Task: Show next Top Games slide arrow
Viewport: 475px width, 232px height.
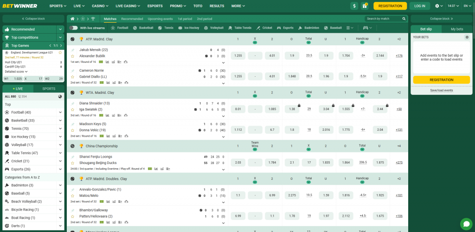Action: tap(61, 46)
